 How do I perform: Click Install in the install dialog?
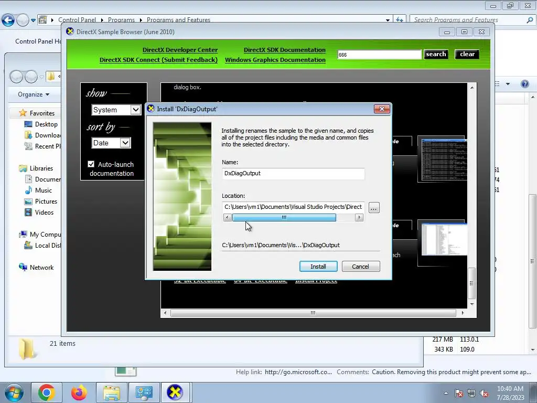point(318,266)
